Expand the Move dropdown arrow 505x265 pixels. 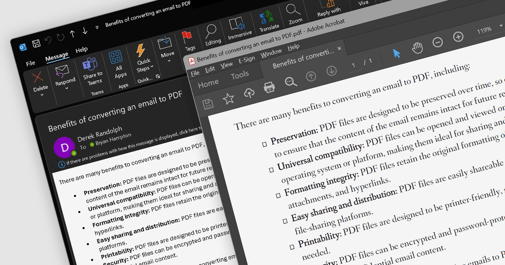pyautogui.click(x=169, y=61)
